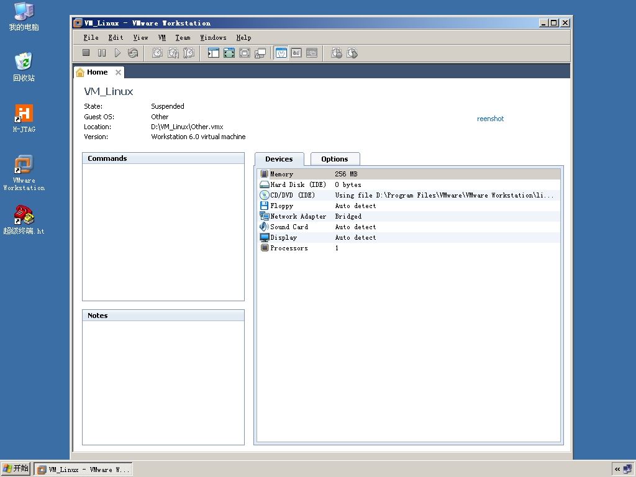Switch to the Devices tab
This screenshot has width=636, height=477.
pyautogui.click(x=279, y=159)
